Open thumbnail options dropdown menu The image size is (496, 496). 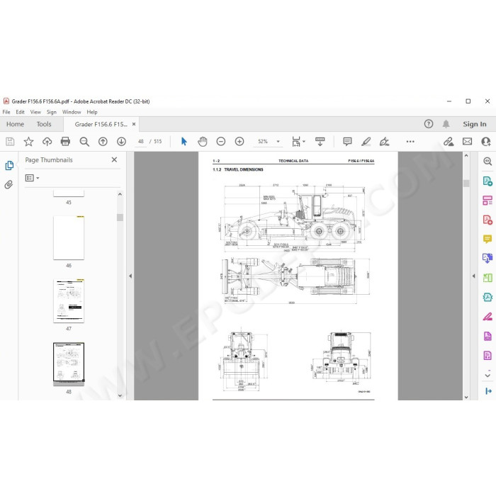coord(33,178)
